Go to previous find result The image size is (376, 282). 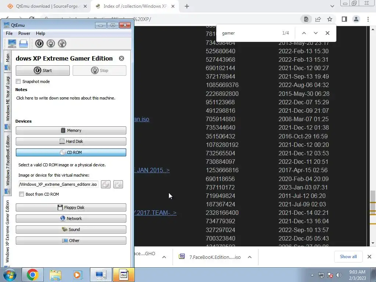304,33
